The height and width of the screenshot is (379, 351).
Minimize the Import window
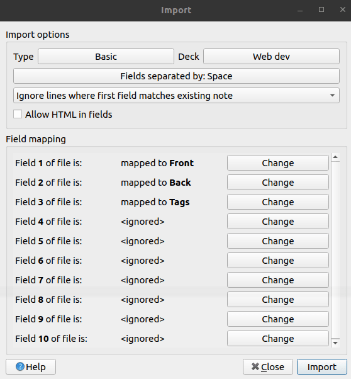pyautogui.click(x=300, y=10)
